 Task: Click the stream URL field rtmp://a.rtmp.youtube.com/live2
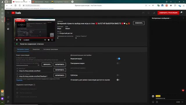pyautogui.click(x=34, y=71)
